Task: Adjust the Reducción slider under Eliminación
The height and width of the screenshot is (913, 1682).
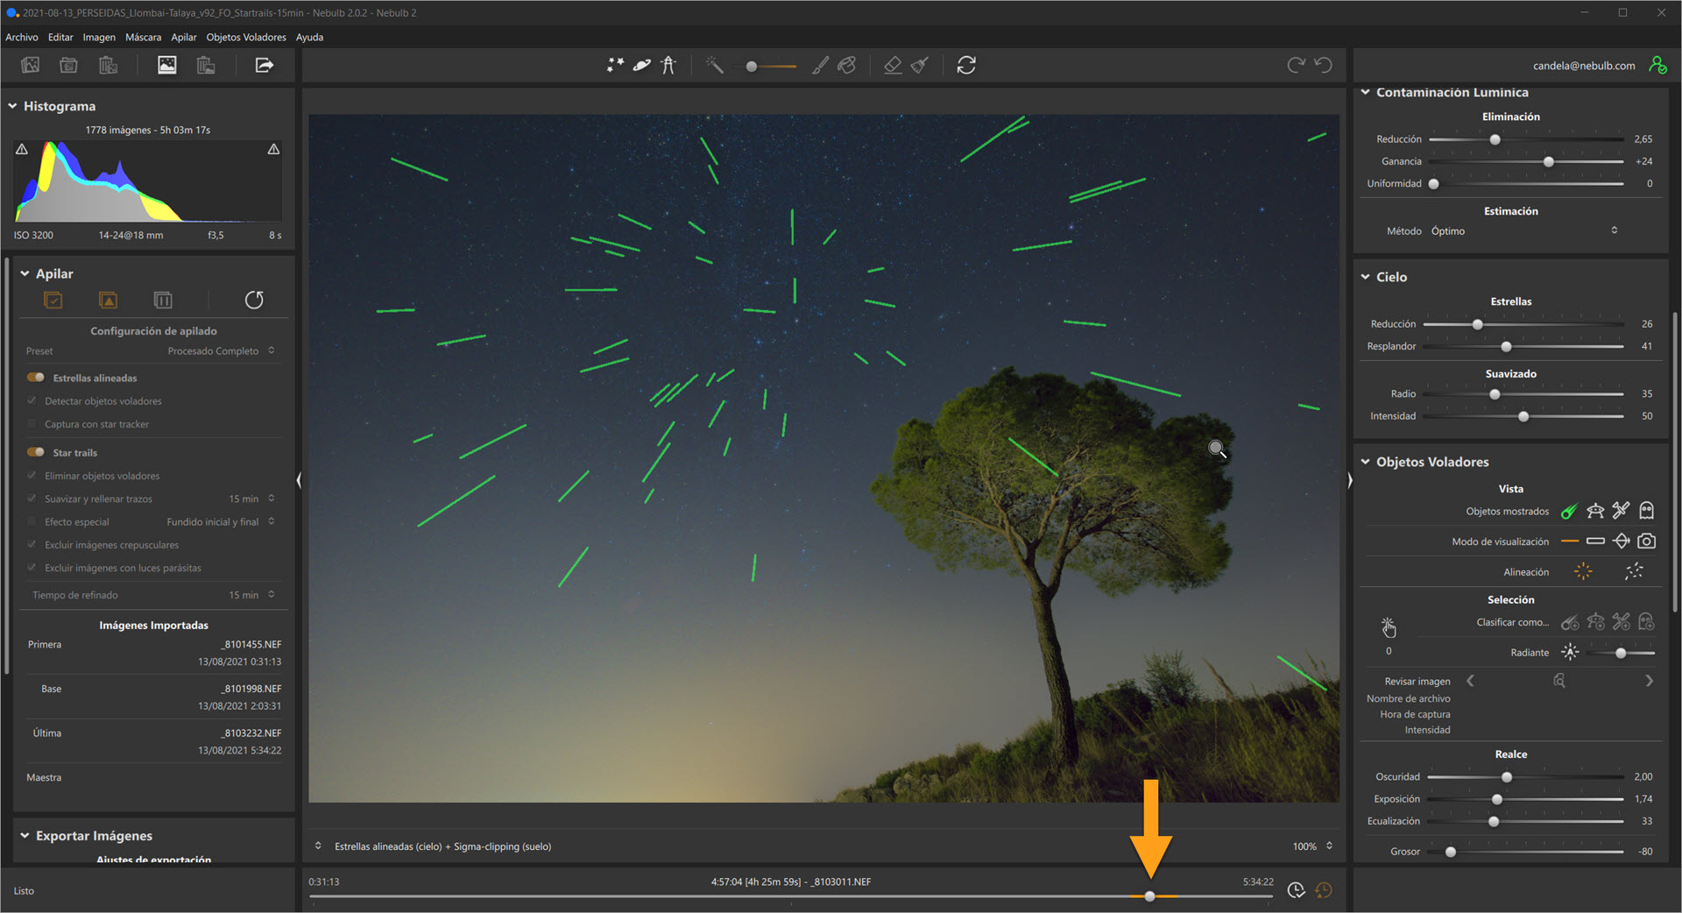Action: pos(1495,139)
